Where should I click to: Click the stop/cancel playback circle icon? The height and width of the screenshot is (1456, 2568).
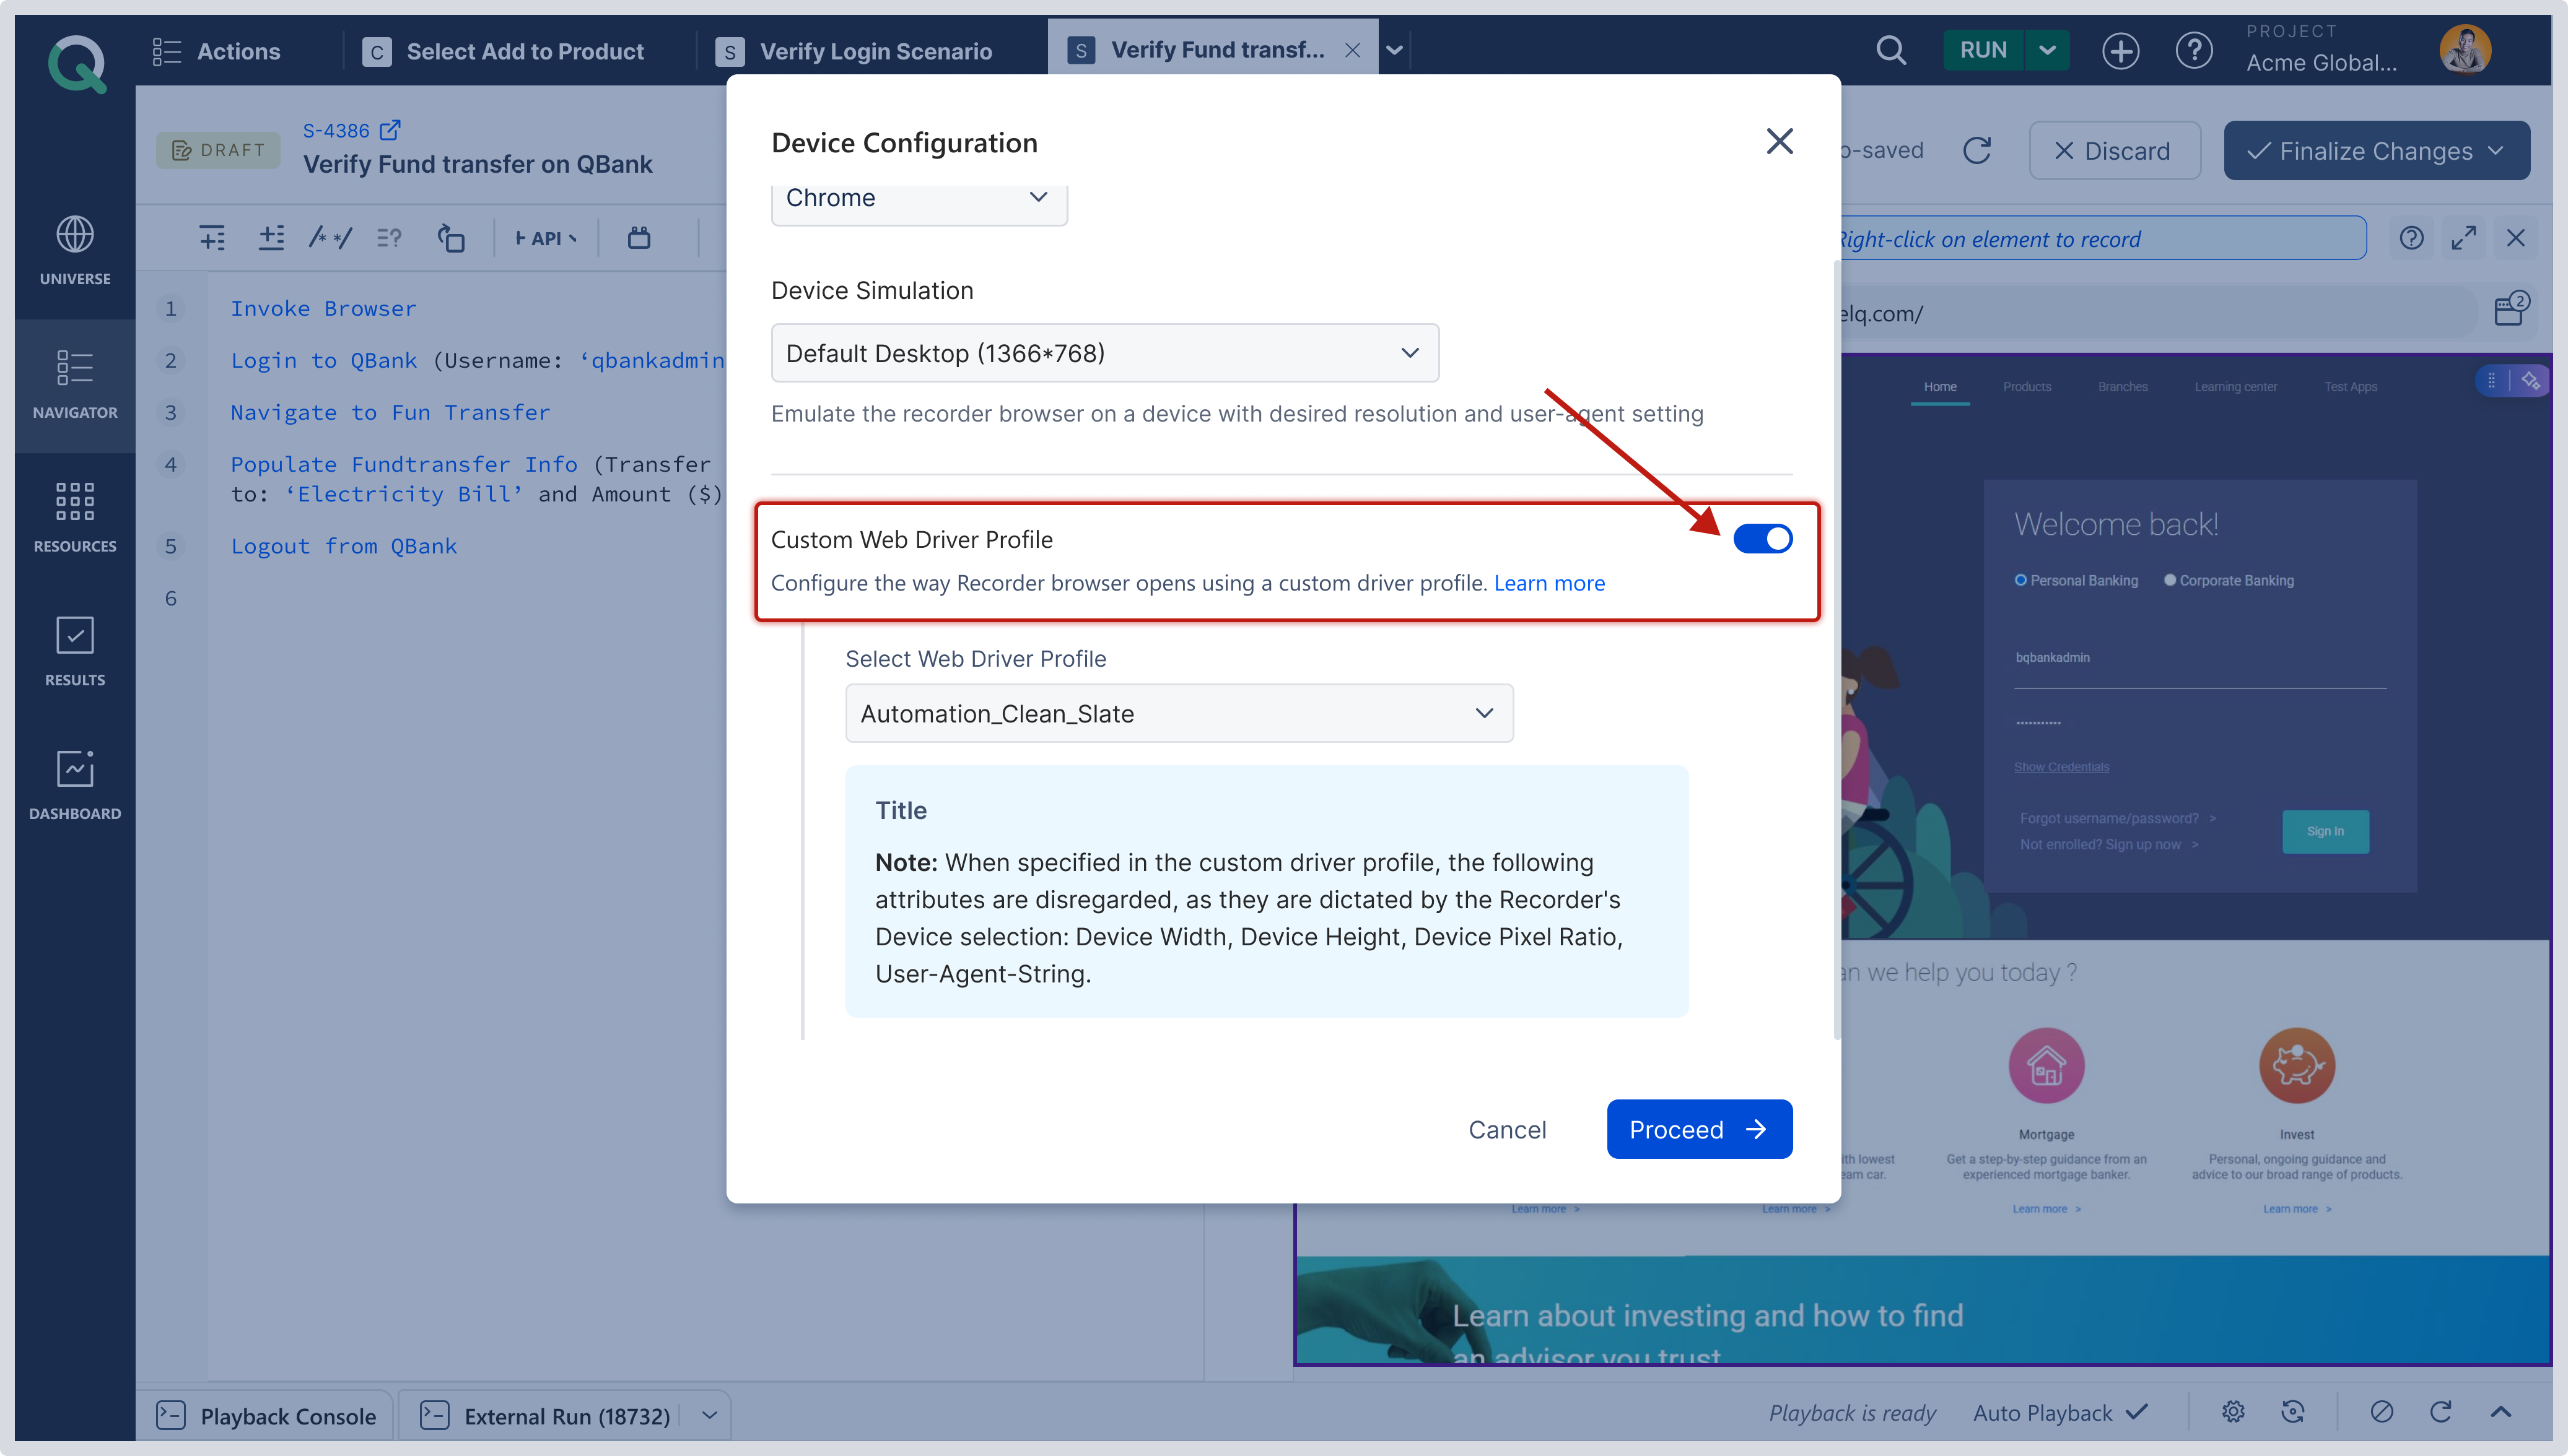click(x=2381, y=1411)
